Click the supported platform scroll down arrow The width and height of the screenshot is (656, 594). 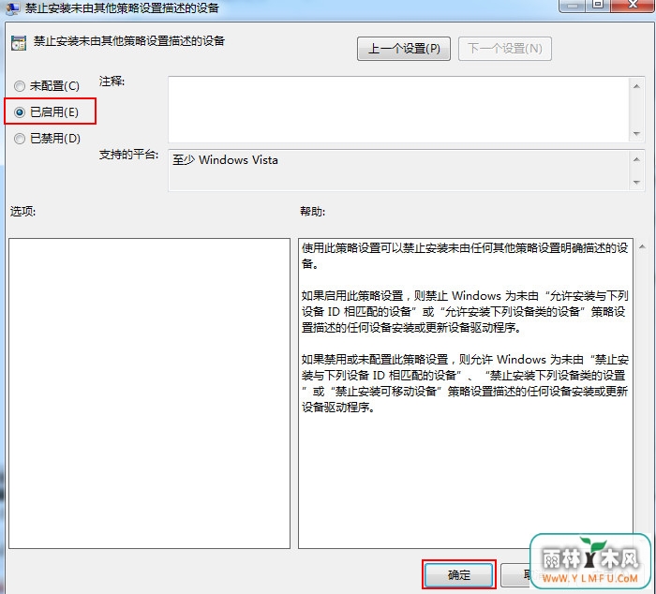point(636,183)
